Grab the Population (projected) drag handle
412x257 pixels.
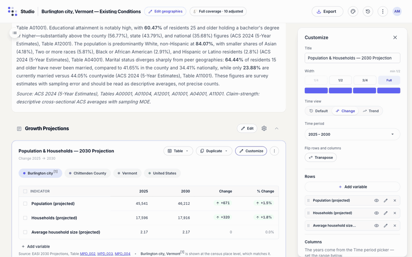click(309, 200)
